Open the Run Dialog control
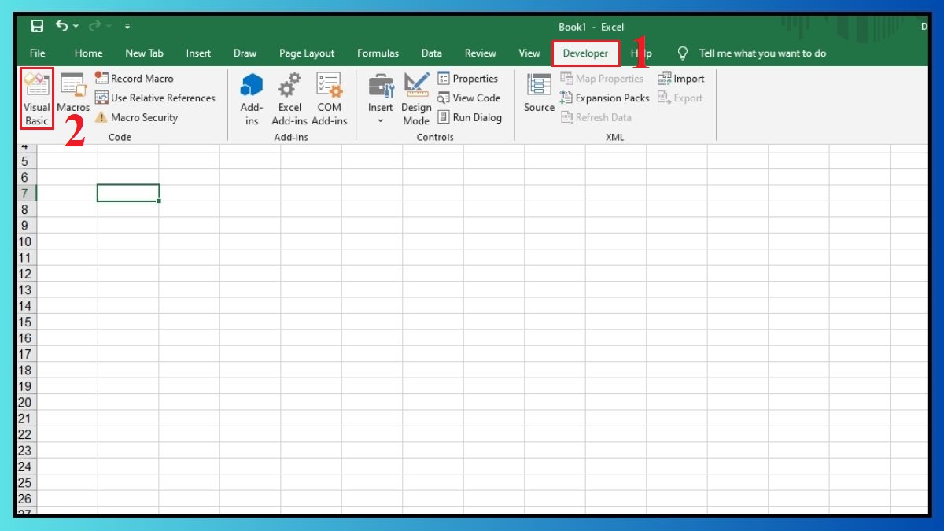 tap(471, 117)
